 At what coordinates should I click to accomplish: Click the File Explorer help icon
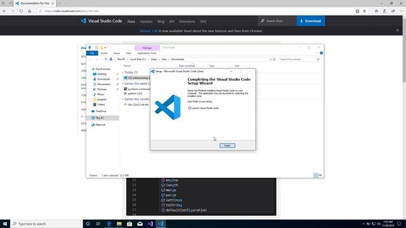click(x=321, y=53)
